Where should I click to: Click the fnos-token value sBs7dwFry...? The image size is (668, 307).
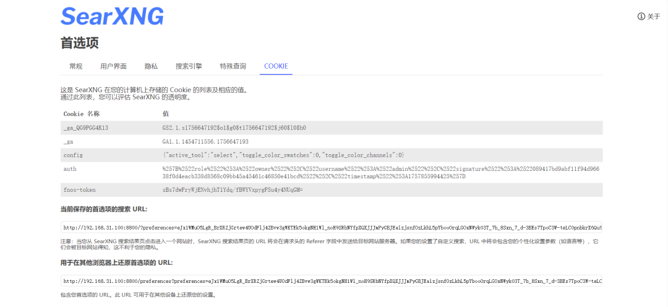pos(233,190)
